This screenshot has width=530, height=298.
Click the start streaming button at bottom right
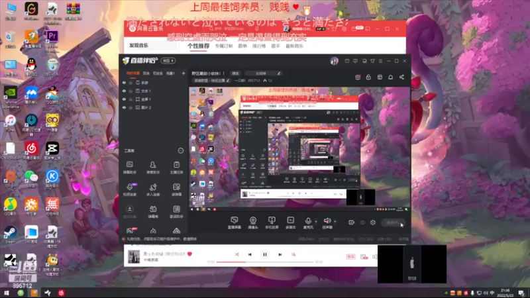coord(393,223)
